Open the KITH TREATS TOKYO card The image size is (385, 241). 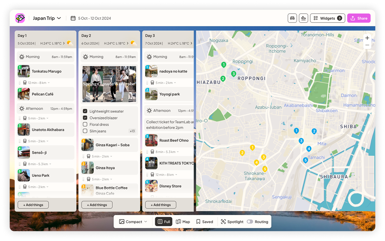point(169,163)
